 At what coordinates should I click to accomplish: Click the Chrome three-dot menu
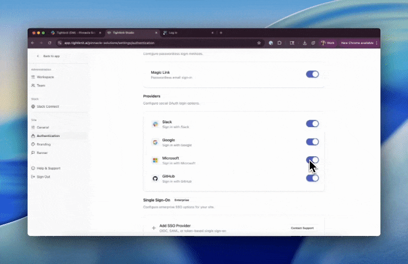(x=377, y=43)
